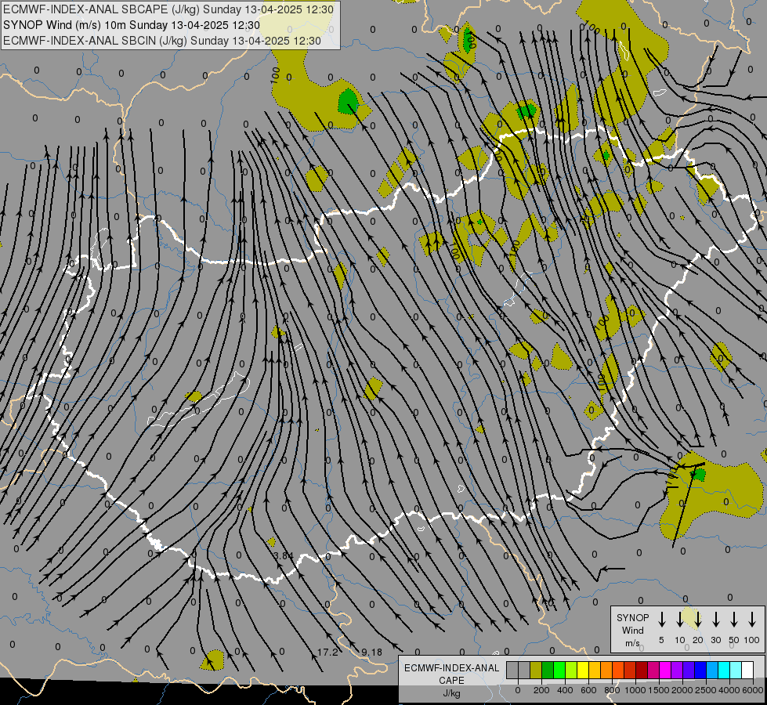767x705 pixels.
Task: Click the 9.18 value on the map
Action: tap(372, 653)
